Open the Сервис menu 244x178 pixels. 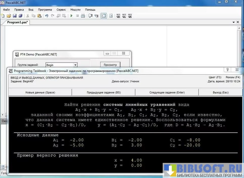(x=61, y=10)
